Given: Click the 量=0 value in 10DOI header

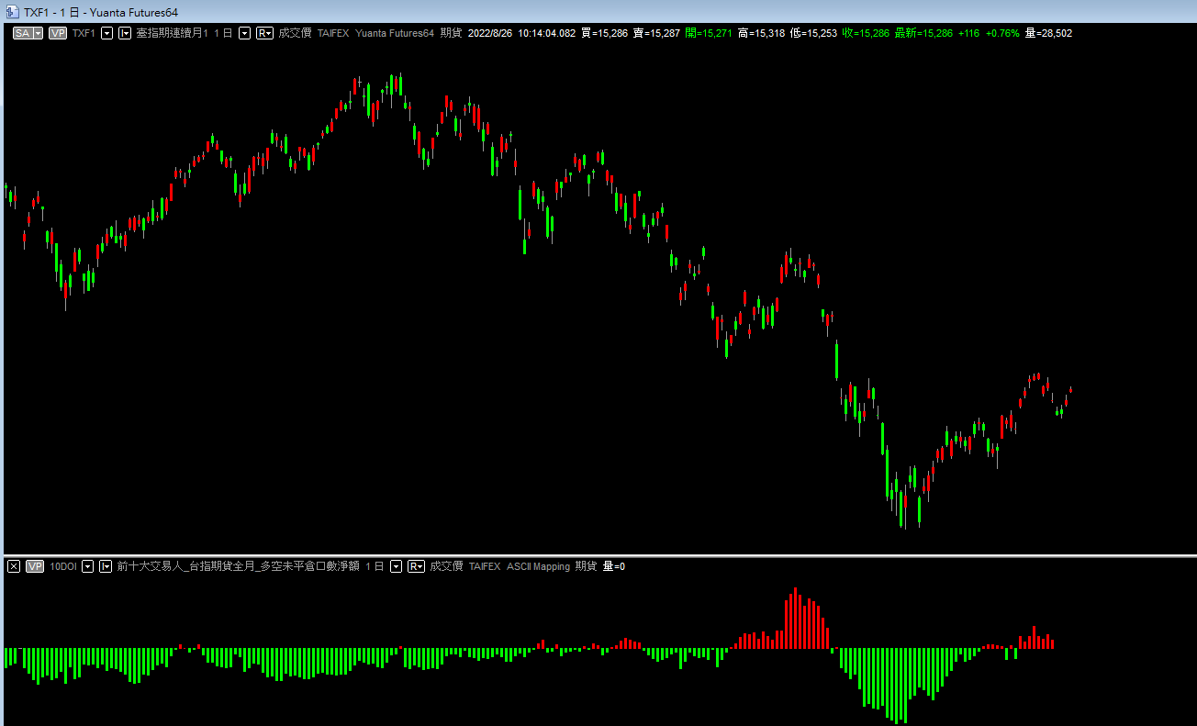Looking at the screenshot, I should [x=614, y=566].
